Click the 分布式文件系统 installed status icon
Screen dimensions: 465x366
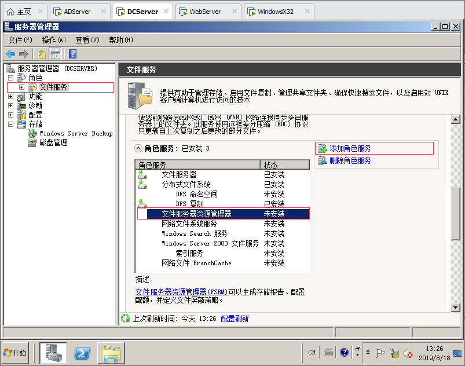pyautogui.click(x=142, y=184)
